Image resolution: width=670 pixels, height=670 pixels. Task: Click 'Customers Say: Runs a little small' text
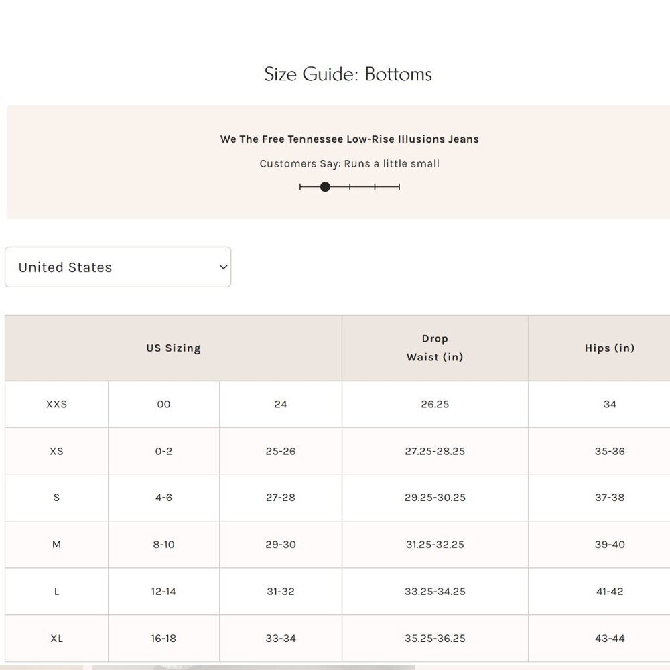(350, 163)
